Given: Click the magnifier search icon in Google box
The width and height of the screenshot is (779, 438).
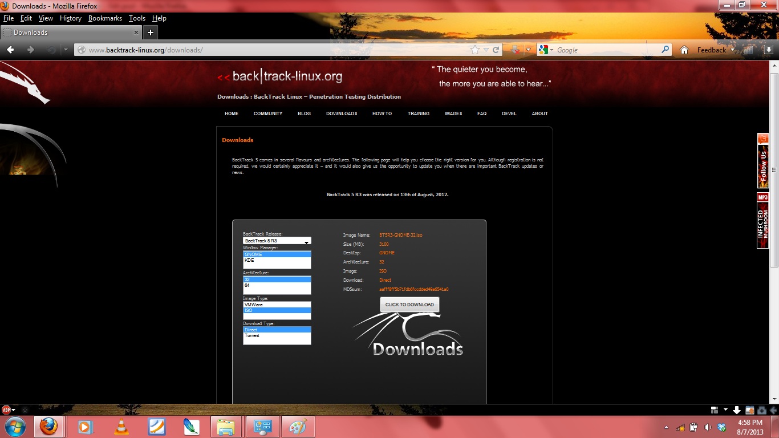Looking at the screenshot, I should (665, 50).
